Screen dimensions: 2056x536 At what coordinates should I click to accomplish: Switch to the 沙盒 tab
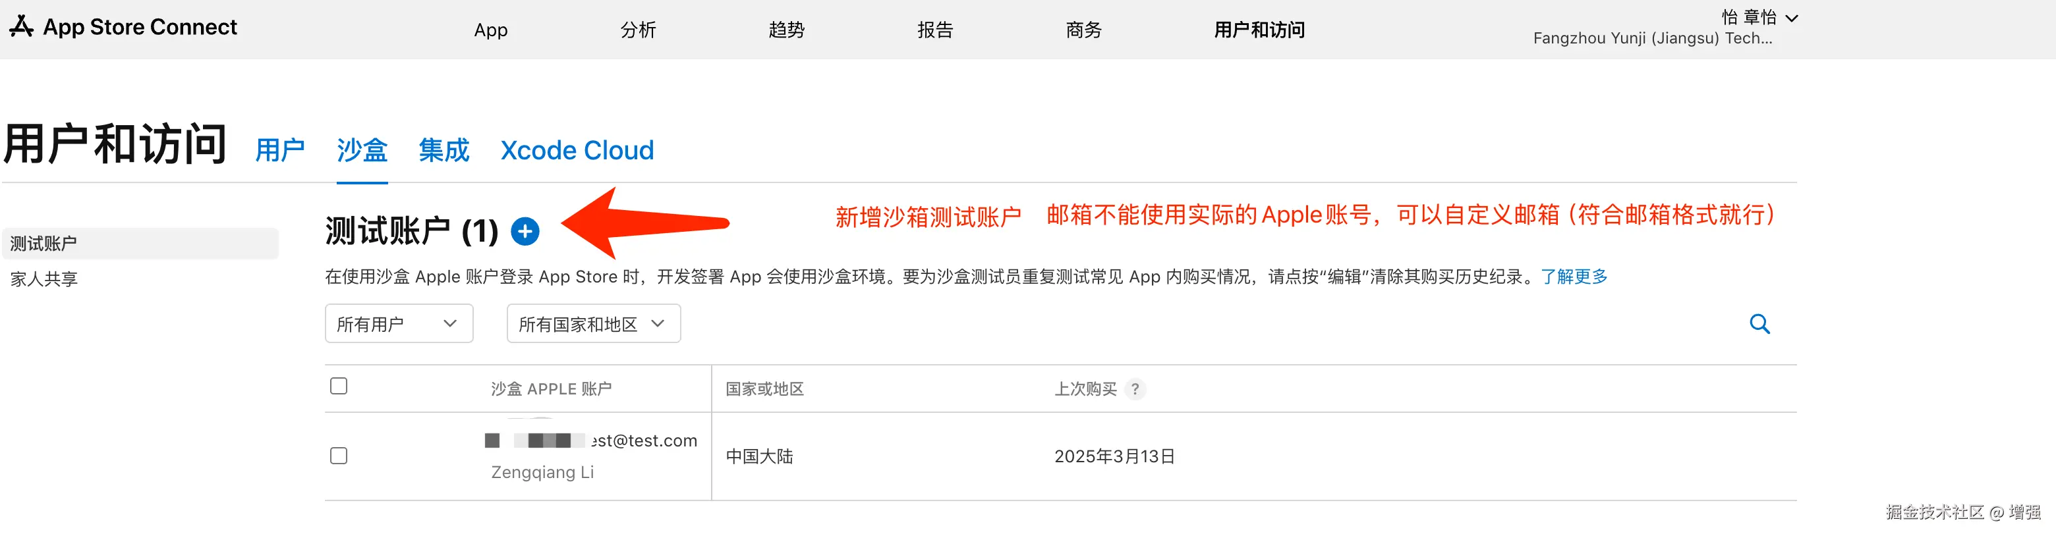362,150
